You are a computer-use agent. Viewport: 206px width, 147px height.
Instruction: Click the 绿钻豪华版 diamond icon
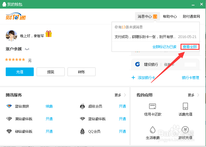(9, 131)
